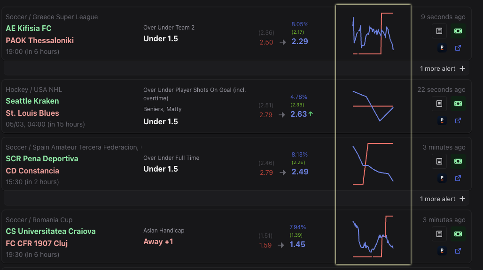
Task: Select the Away +1 Asian Handicap bet
Action: click(x=158, y=242)
